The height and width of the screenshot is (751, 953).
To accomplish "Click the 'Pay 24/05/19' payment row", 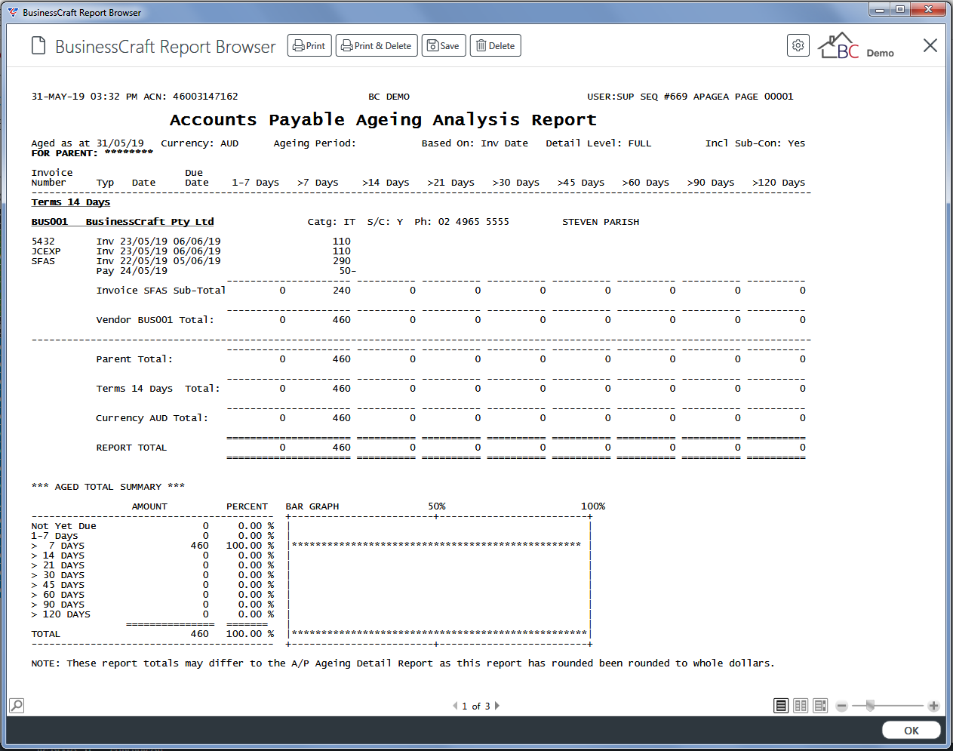I will (132, 271).
